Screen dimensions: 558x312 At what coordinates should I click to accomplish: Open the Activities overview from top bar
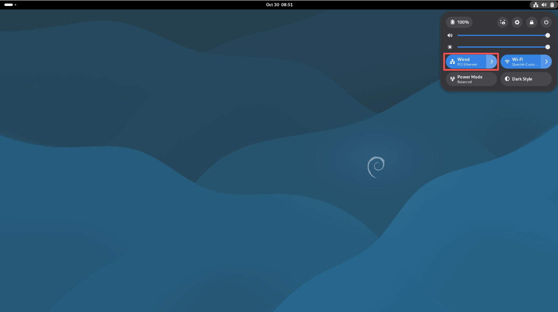pyautogui.click(x=10, y=5)
